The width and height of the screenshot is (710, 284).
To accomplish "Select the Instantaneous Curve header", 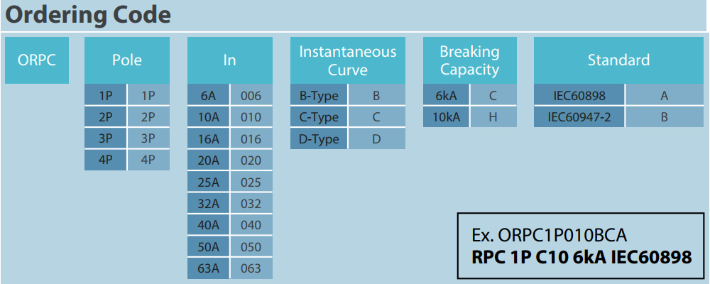I will click(348, 60).
